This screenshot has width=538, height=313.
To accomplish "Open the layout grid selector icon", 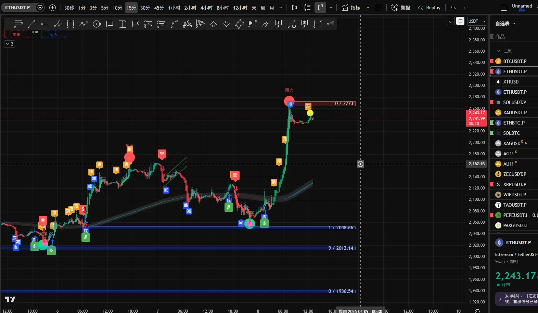I will click(379, 8).
